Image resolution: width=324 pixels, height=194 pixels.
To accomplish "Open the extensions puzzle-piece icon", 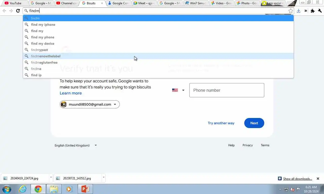I will pyautogui.click(x=313, y=11).
